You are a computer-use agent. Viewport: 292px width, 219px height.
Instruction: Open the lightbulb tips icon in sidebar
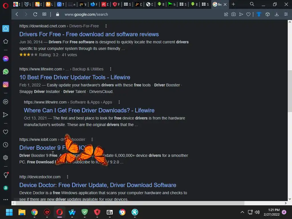click(x=6, y=175)
